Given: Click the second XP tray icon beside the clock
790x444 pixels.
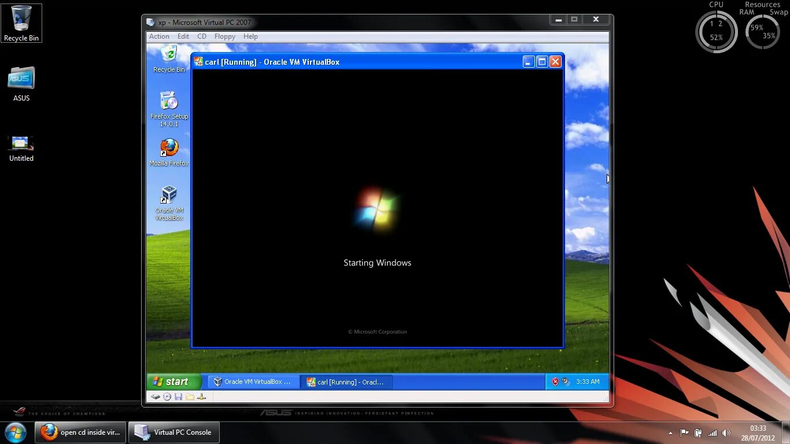Looking at the screenshot, I should [x=566, y=382].
